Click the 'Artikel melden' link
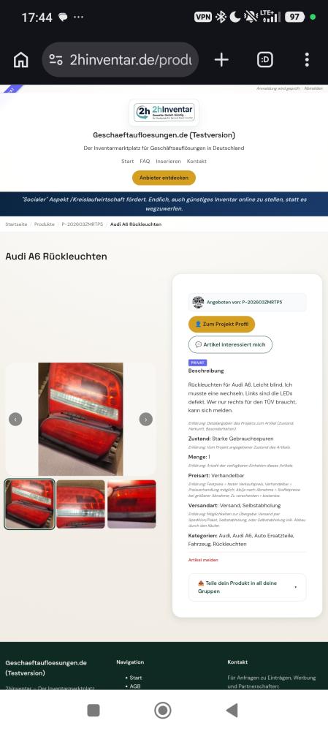The image size is (328, 731). tap(203, 560)
